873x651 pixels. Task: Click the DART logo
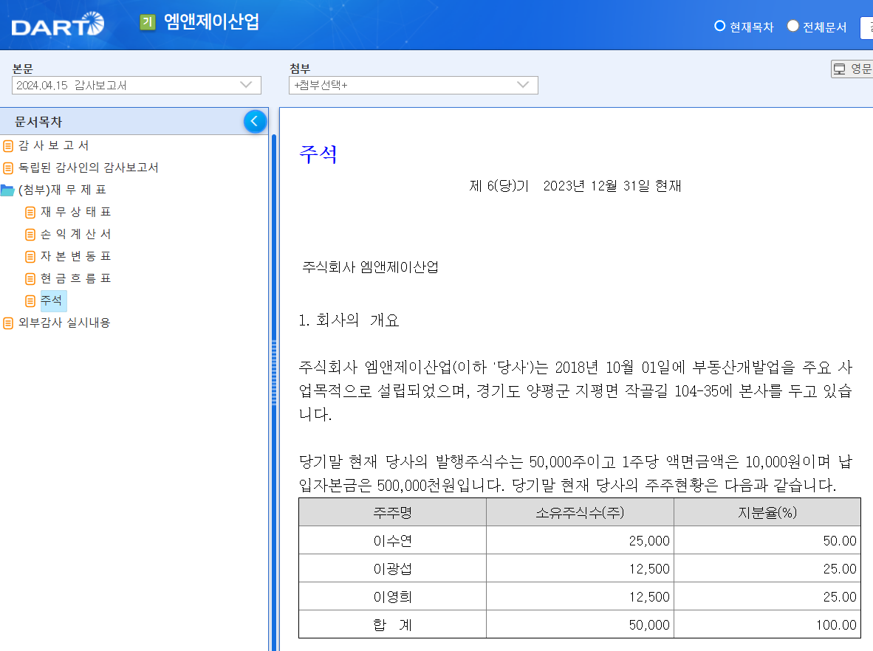[x=58, y=24]
